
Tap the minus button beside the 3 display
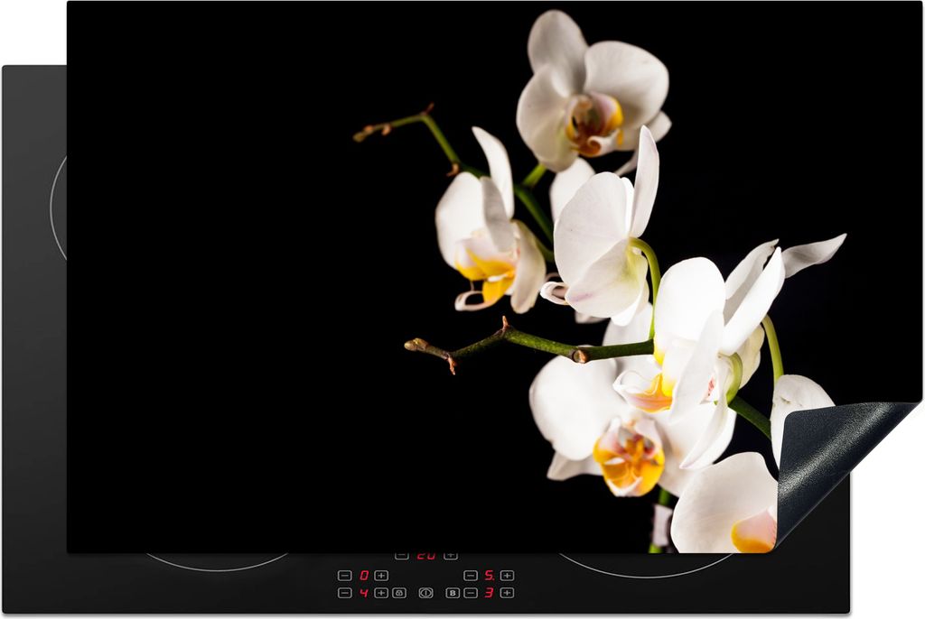470,593
